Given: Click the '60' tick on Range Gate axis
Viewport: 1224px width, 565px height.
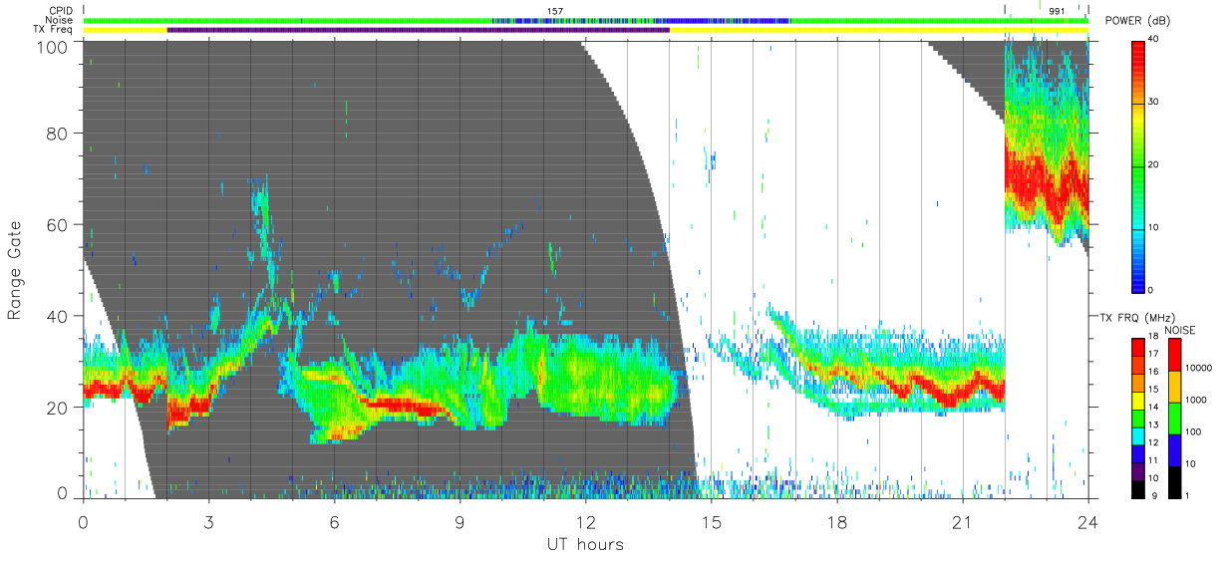Looking at the screenshot, I should click(x=59, y=224).
